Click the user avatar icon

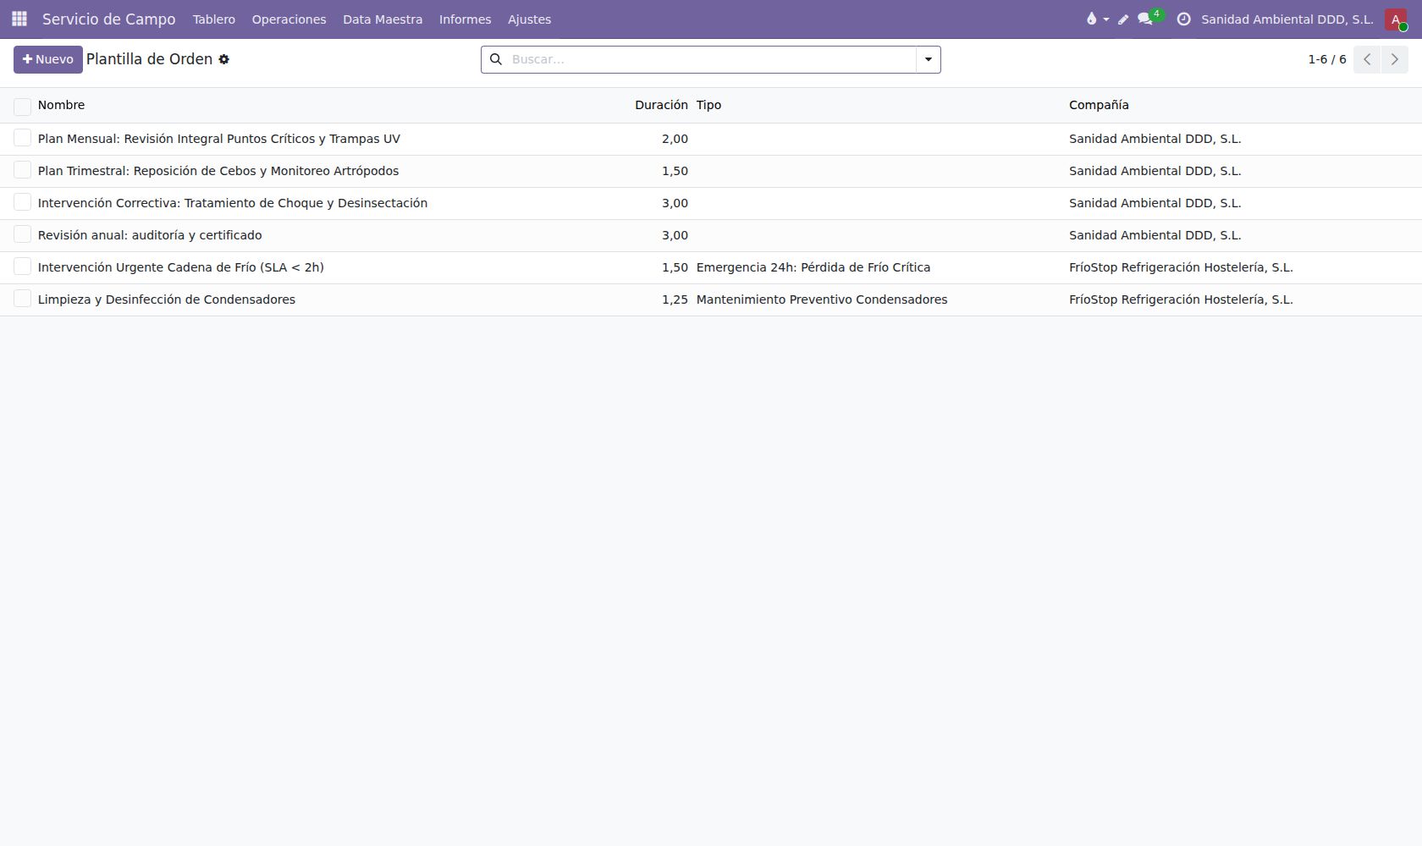(x=1396, y=19)
